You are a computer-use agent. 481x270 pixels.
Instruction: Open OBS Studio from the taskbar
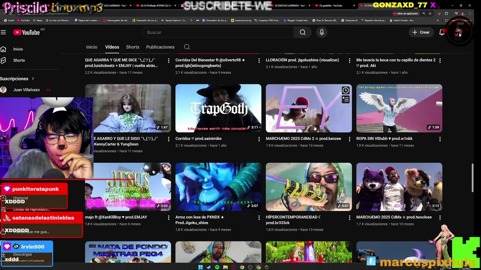point(250,267)
